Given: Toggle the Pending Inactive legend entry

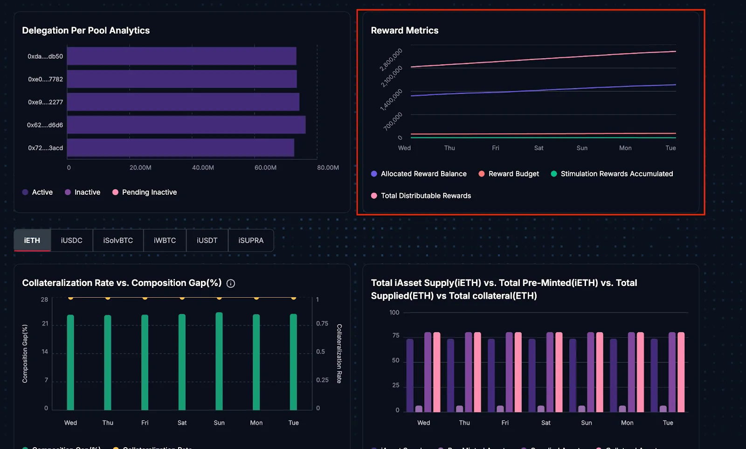Looking at the screenshot, I should point(145,192).
